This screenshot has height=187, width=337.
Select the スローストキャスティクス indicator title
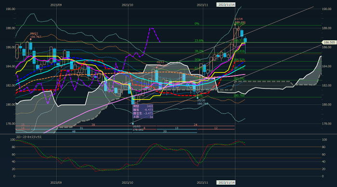pos(28,137)
